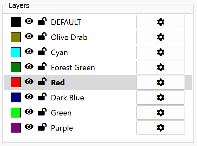Image resolution: width=197 pixels, height=146 pixels.
Task: Open settings gear for Dark Blue layer
Action: tap(161, 97)
